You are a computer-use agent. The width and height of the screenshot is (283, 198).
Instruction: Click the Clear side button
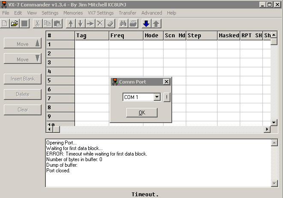pyautogui.click(x=23, y=110)
